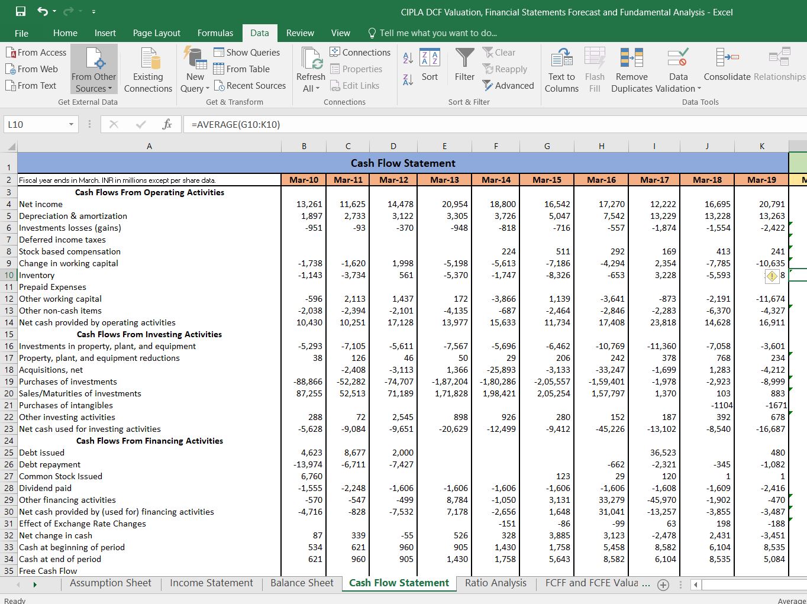
Task: Click Reapply filter
Action: click(505, 69)
